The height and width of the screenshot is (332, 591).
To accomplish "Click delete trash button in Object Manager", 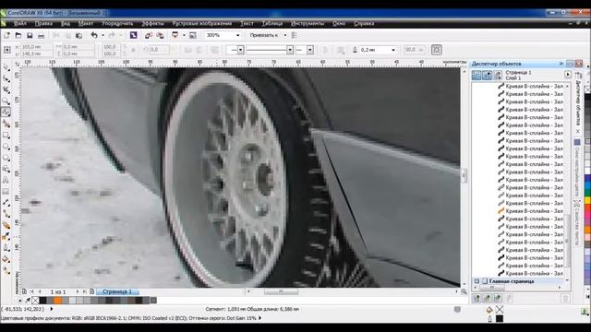I will 565,299.
